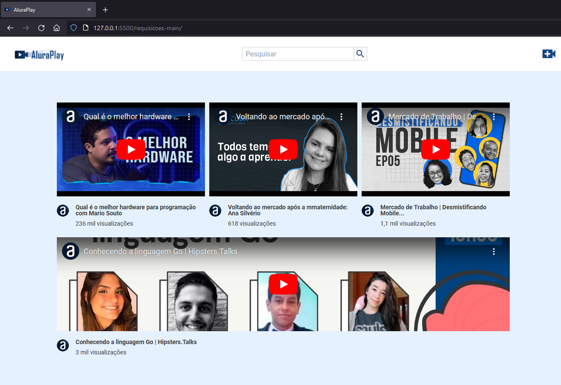Screen dimensions: 561x385
Task: Click the AluraPlay logo in header
Action: pyautogui.click(x=39, y=55)
